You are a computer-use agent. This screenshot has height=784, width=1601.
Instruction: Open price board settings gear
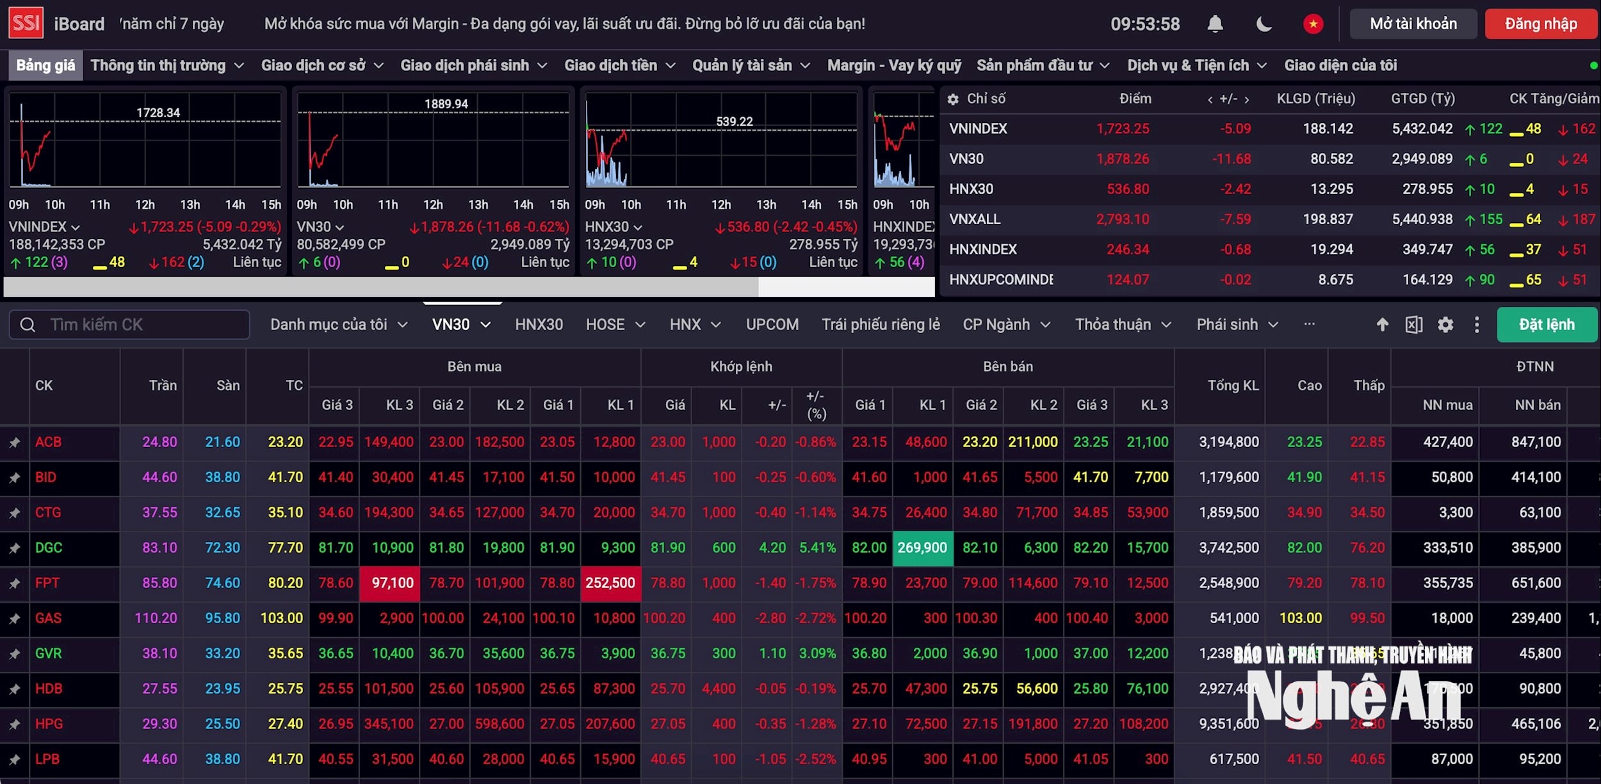point(1445,325)
